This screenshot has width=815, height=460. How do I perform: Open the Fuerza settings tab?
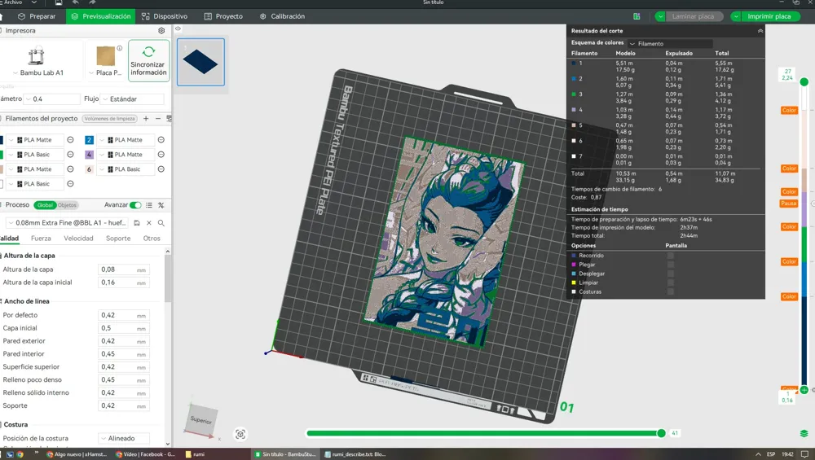pos(41,239)
